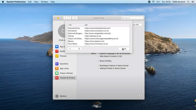The height and width of the screenshot is (110, 196).
Task: Select the Always Allowed checkmark icon
Action: (57, 73)
